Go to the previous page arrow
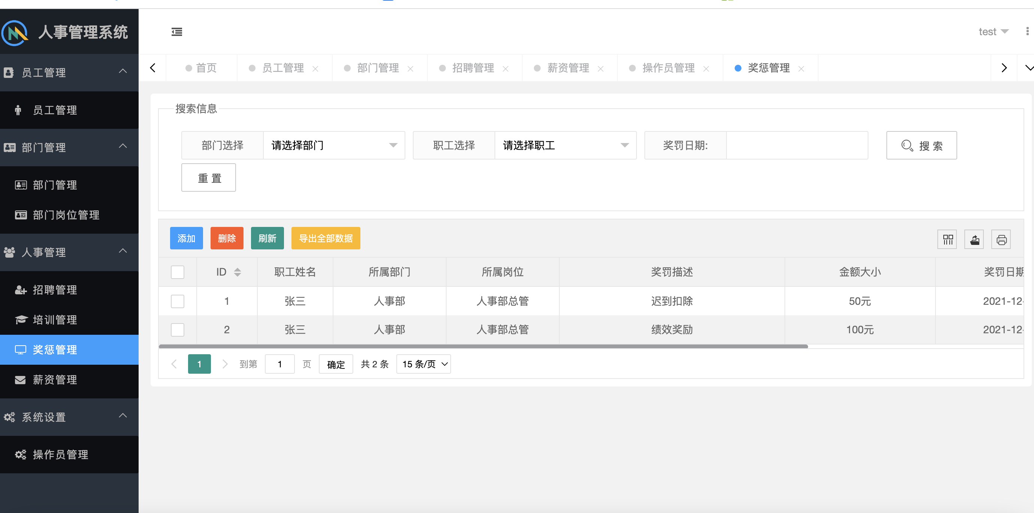This screenshot has height=513, width=1034. pyautogui.click(x=174, y=364)
